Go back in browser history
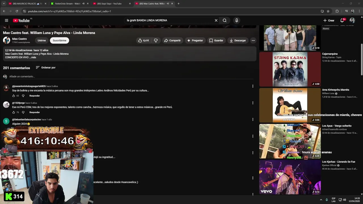363x204 pixels. point(4,11)
